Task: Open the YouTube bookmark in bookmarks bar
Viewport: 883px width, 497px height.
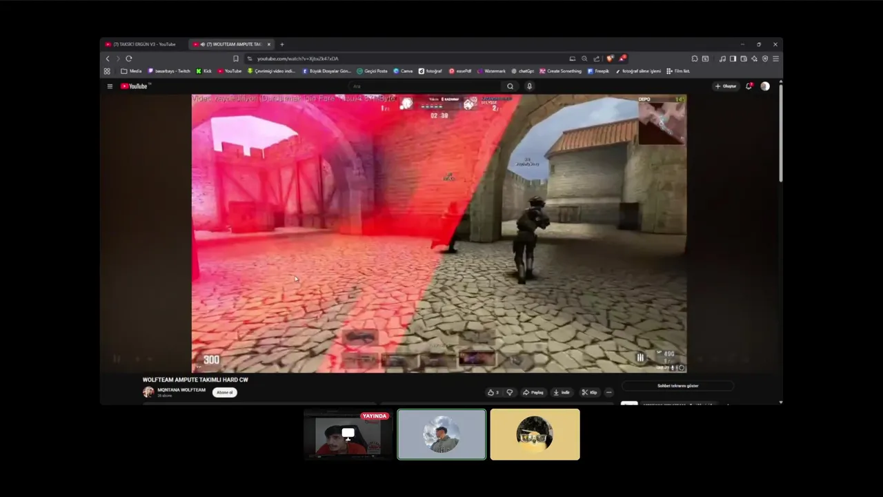Action: coord(230,71)
